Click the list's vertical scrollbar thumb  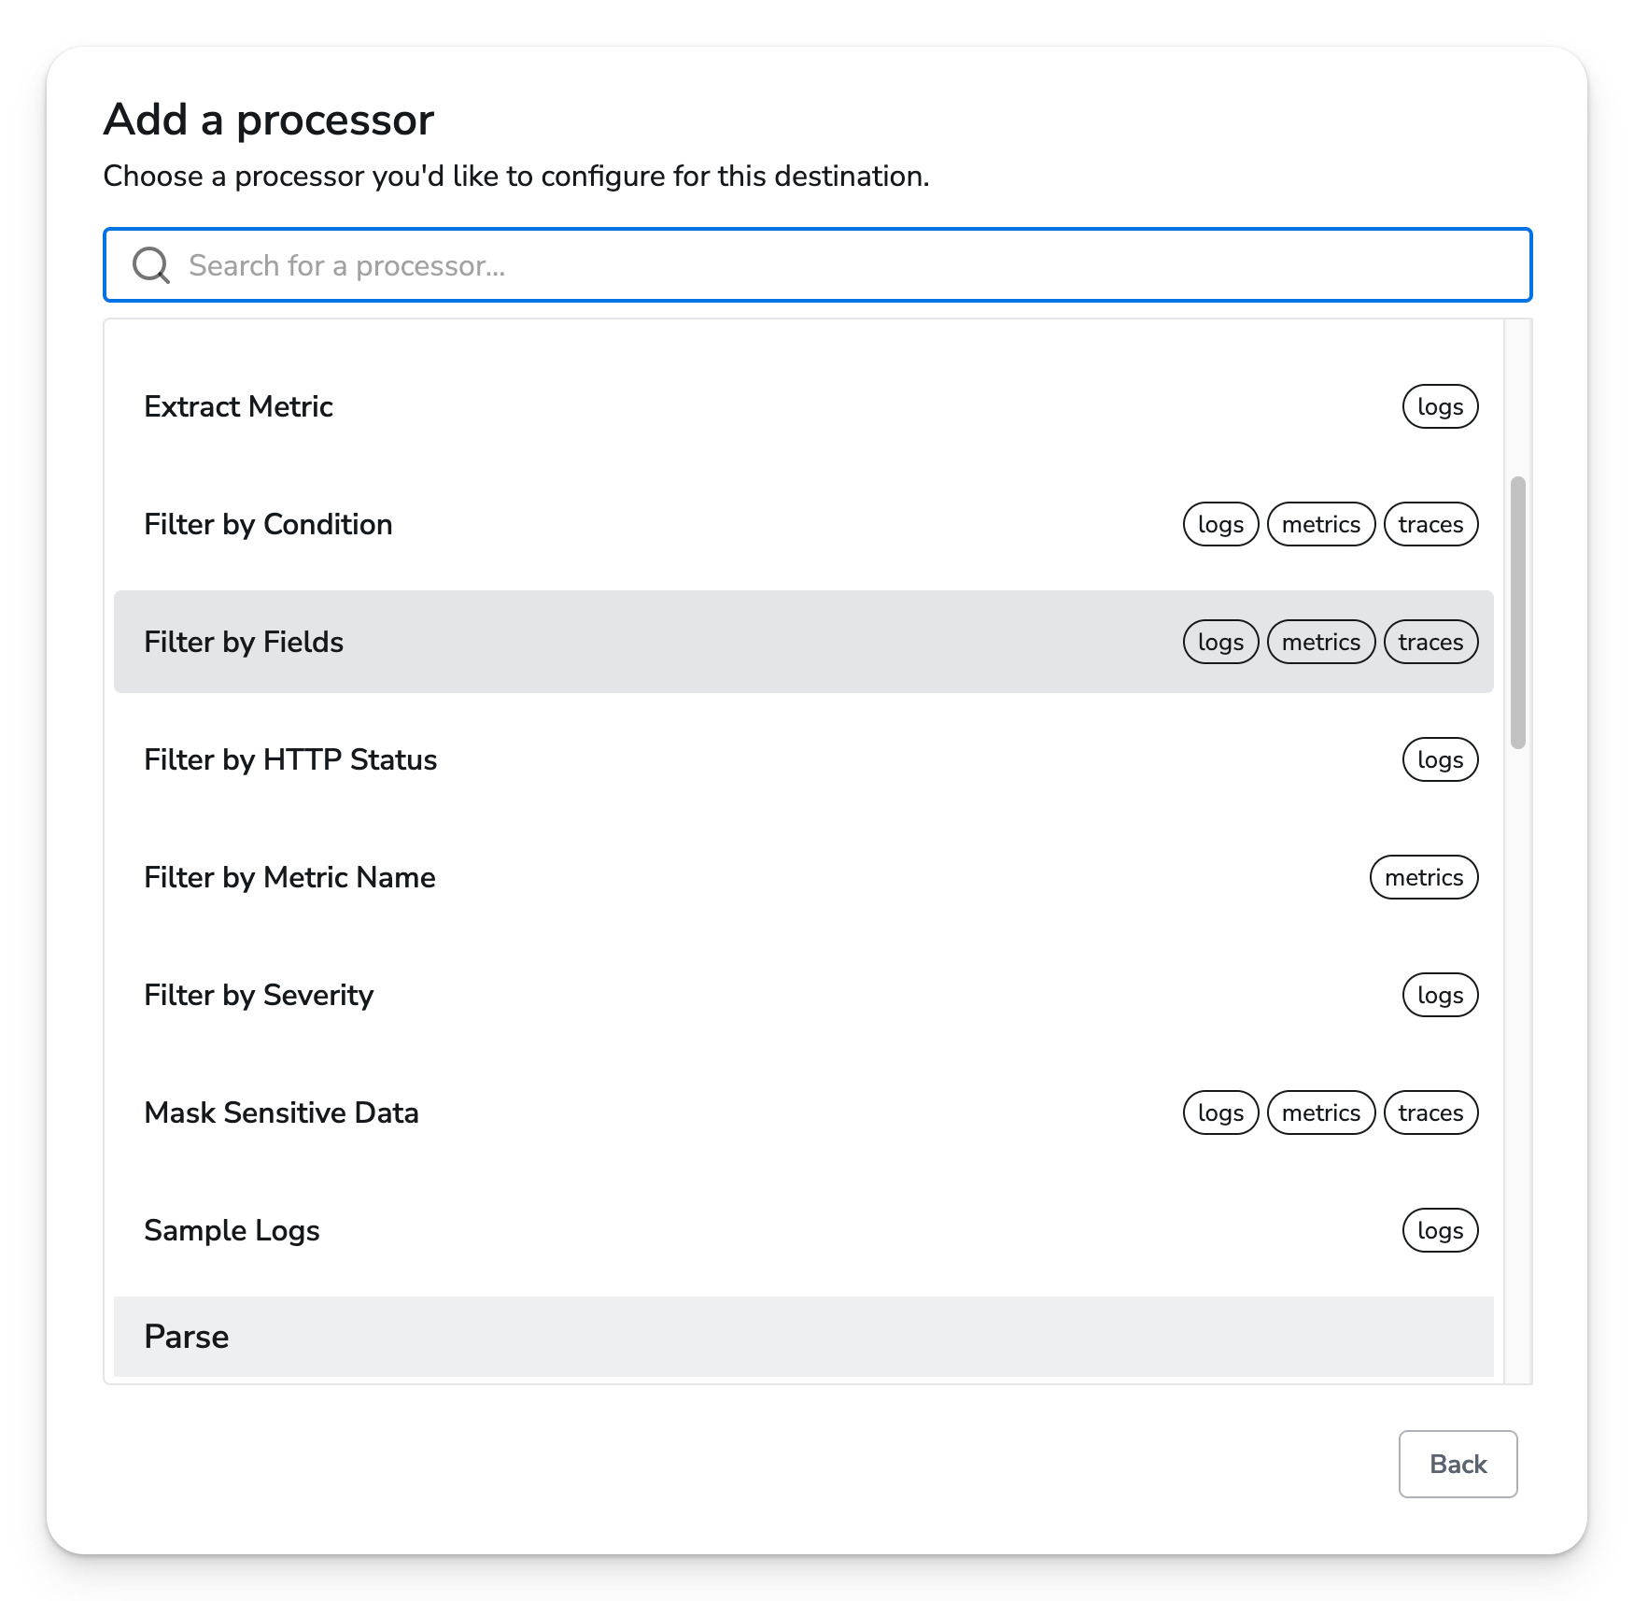tap(1518, 613)
